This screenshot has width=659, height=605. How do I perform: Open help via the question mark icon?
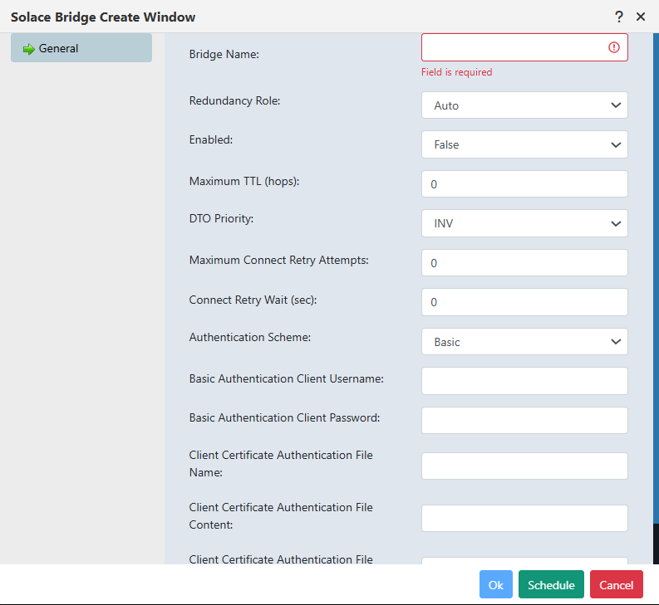(x=618, y=17)
